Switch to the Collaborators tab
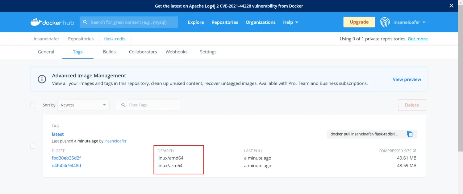The width and height of the screenshot is (463, 194). [x=143, y=52]
